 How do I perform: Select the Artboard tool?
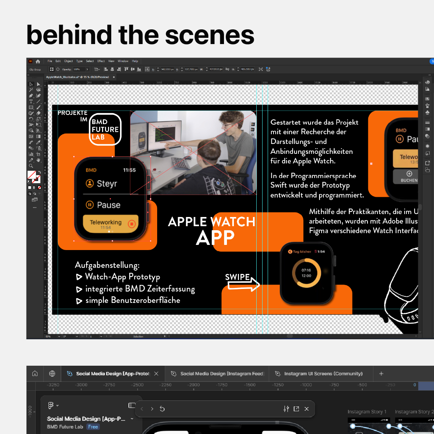pos(39,154)
